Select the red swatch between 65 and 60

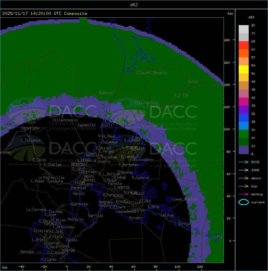(x=244, y=45)
